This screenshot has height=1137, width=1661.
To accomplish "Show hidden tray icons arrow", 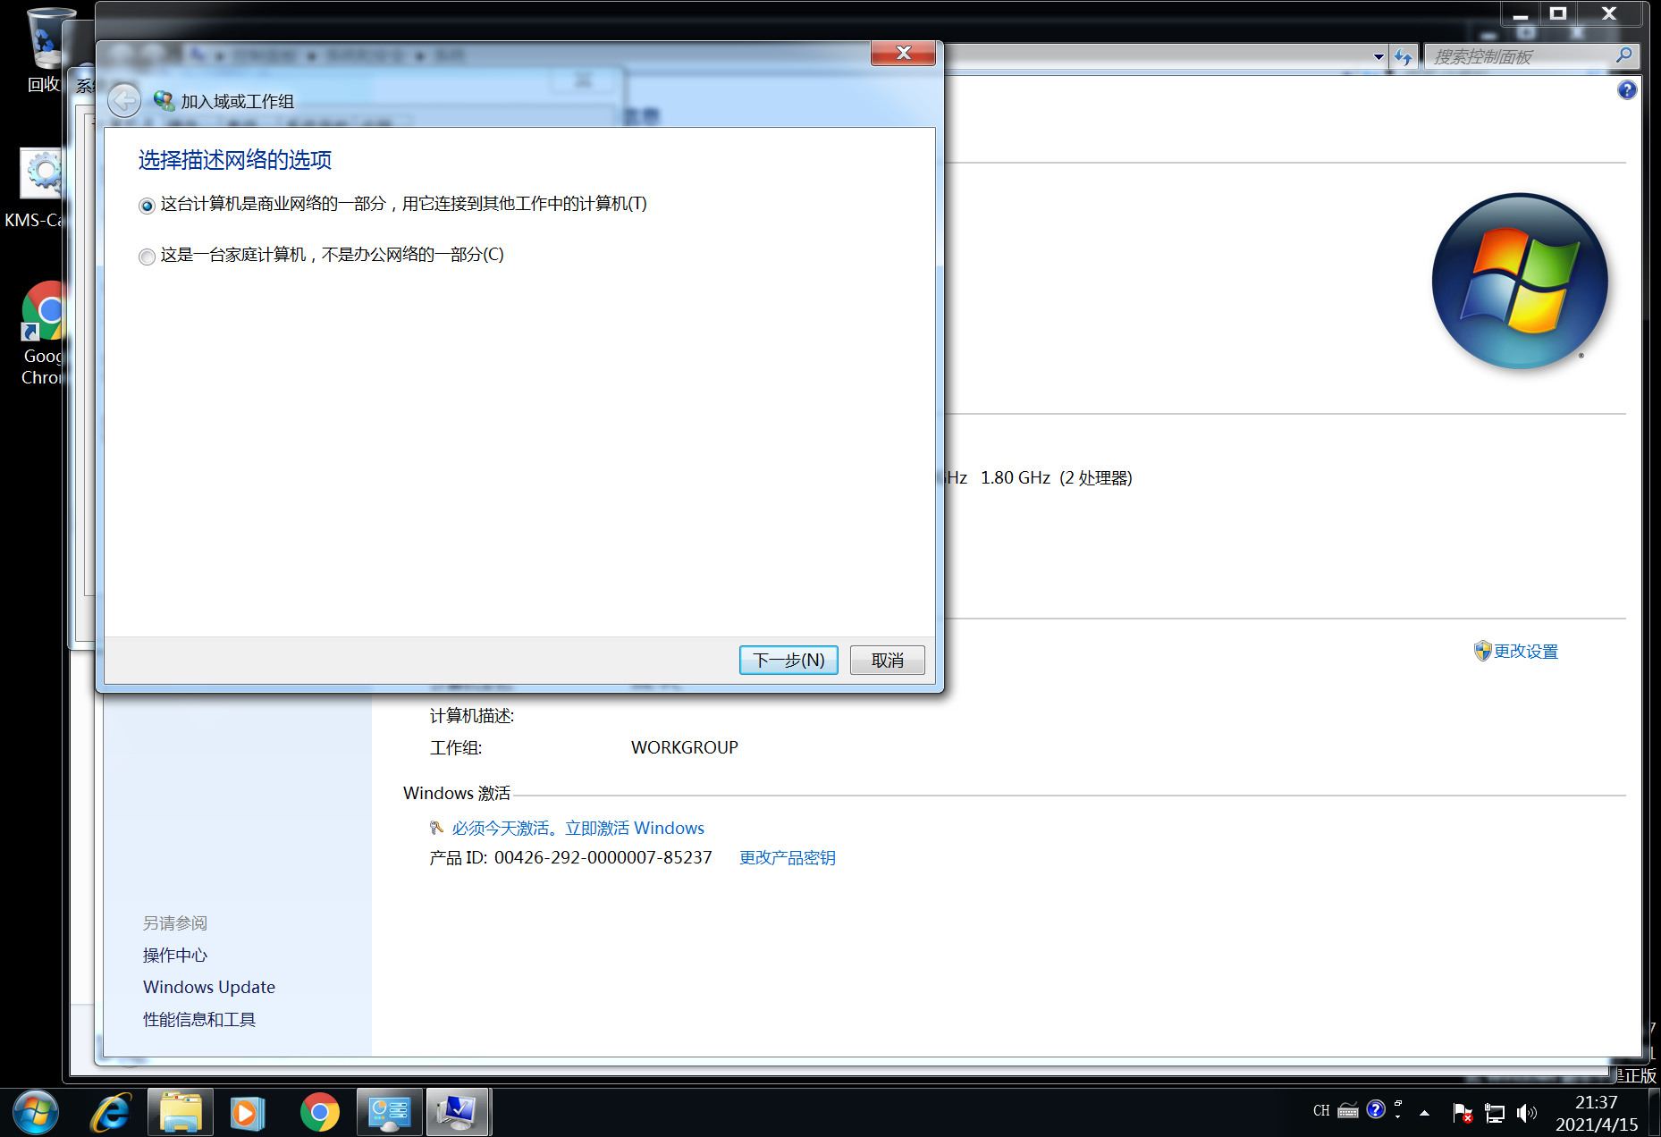I will [1424, 1113].
